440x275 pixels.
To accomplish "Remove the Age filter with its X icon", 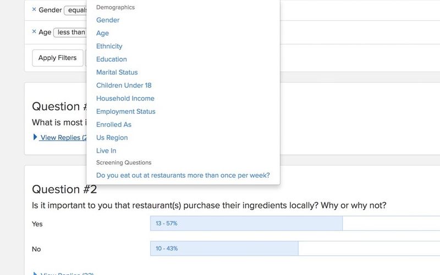I will coord(34,32).
